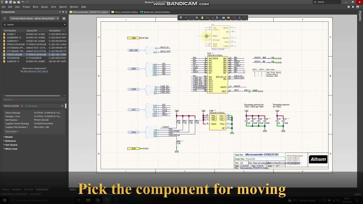Open the Navigator panel tab at bottom

(16, 190)
